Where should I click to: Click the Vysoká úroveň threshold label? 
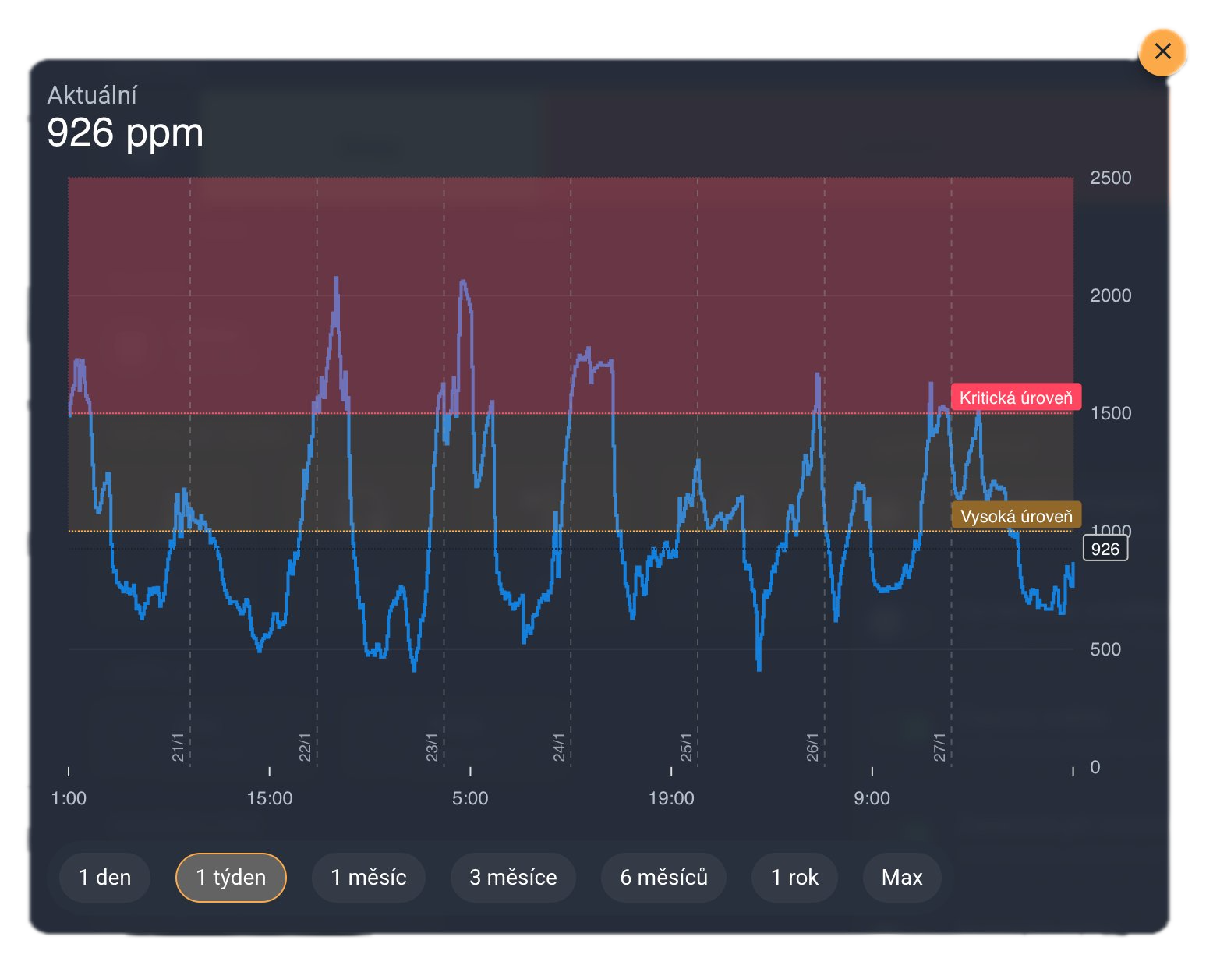pos(1016,516)
